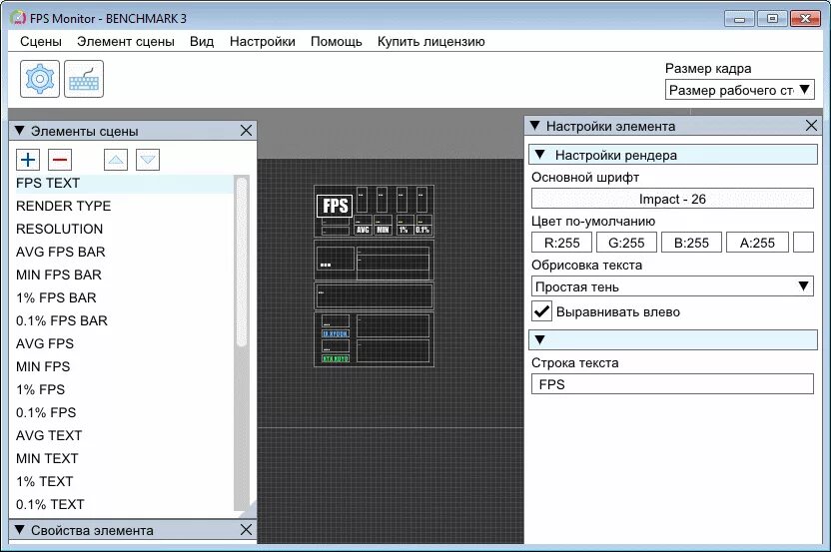Collapse the Свойства элемента panel triangle
831x552 pixels.
coord(20,529)
